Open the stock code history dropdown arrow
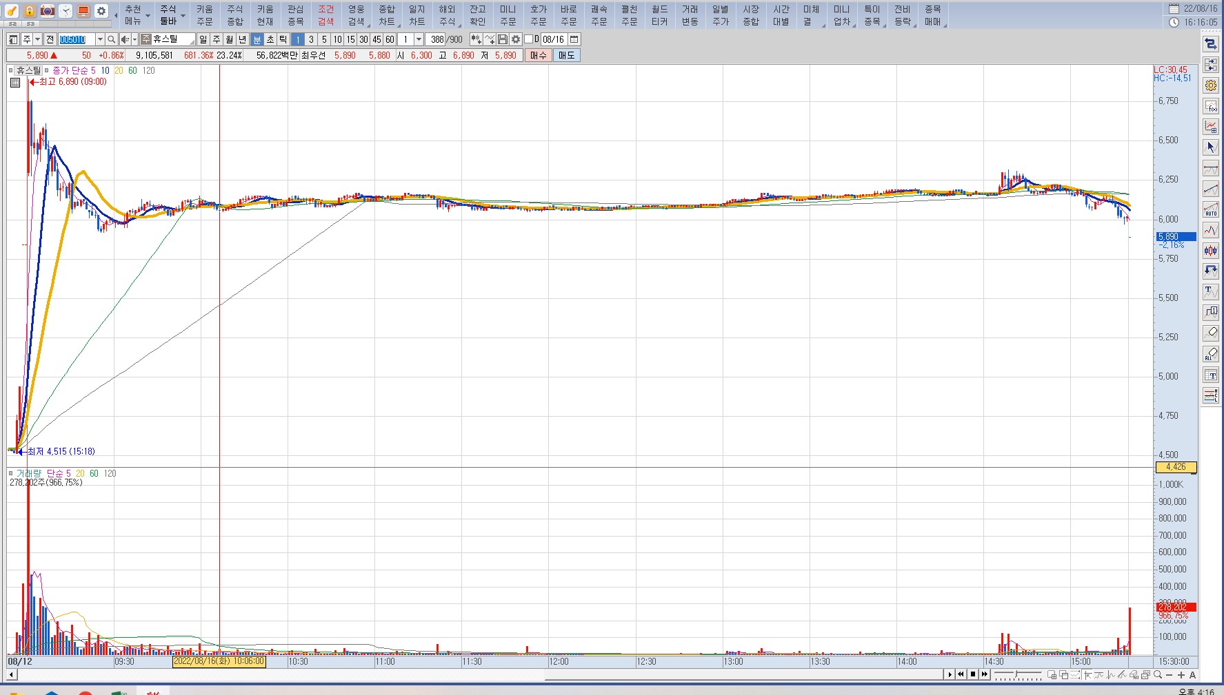The width and height of the screenshot is (1224, 695). point(100,39)
